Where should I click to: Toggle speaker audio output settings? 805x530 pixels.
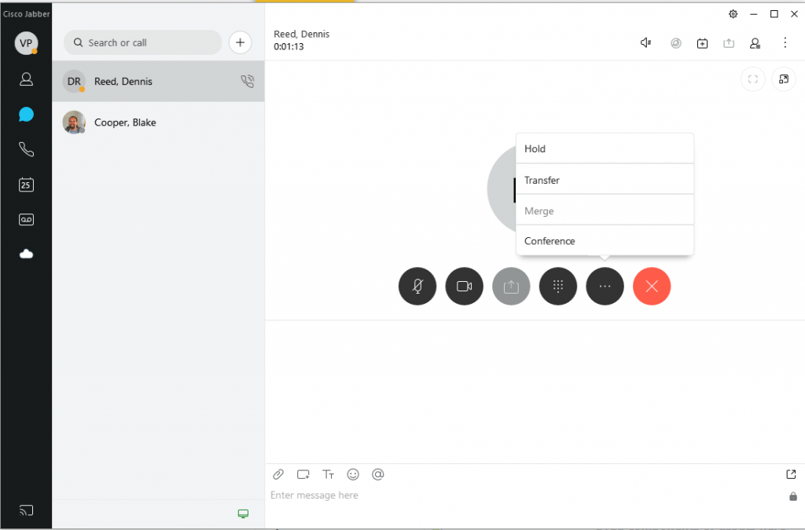[645, 43]
